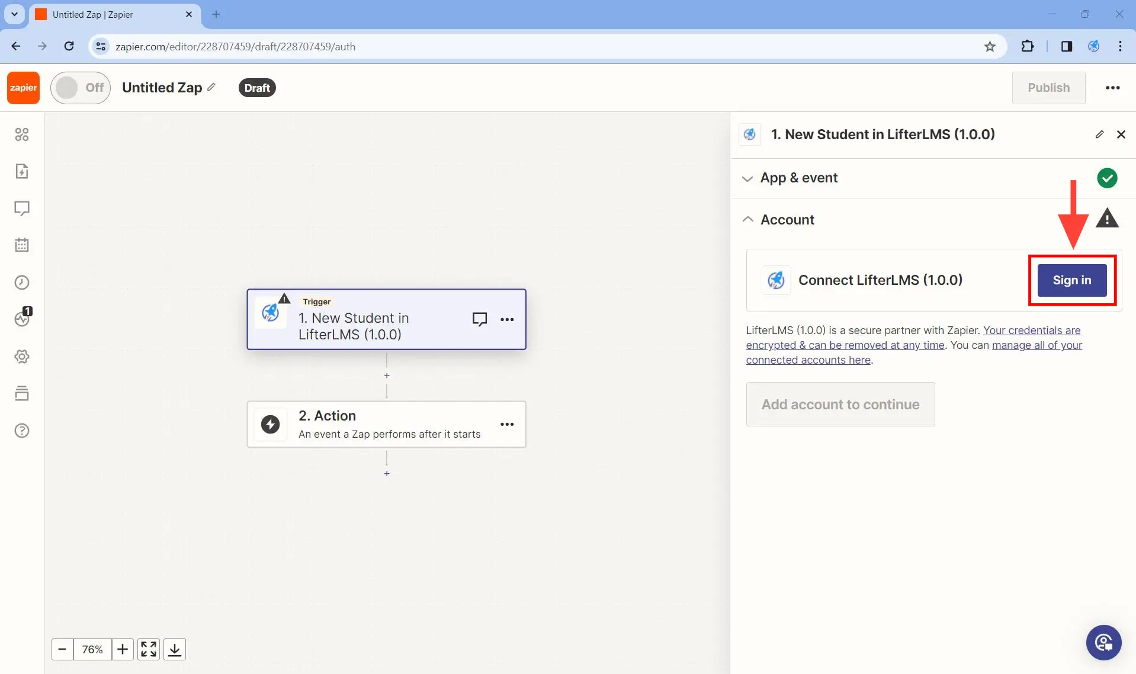1136x674 pixels.
Task: Open the tab search dropdown arrow
Action: (14, 14)
